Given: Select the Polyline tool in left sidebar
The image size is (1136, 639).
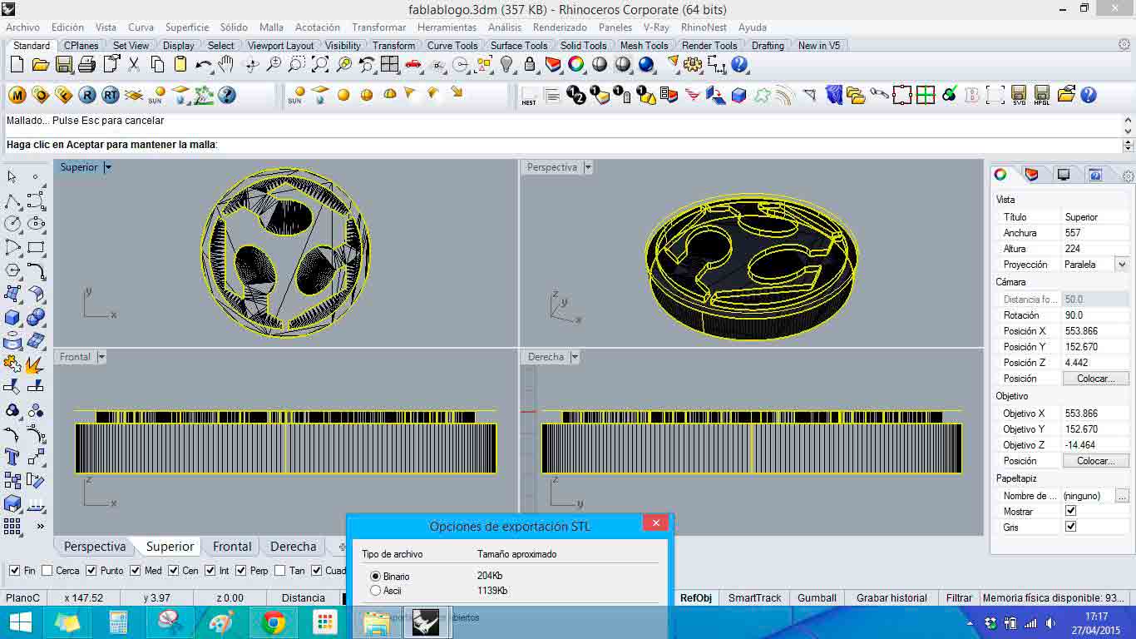Looking at the screenshot, I should 12,201.
